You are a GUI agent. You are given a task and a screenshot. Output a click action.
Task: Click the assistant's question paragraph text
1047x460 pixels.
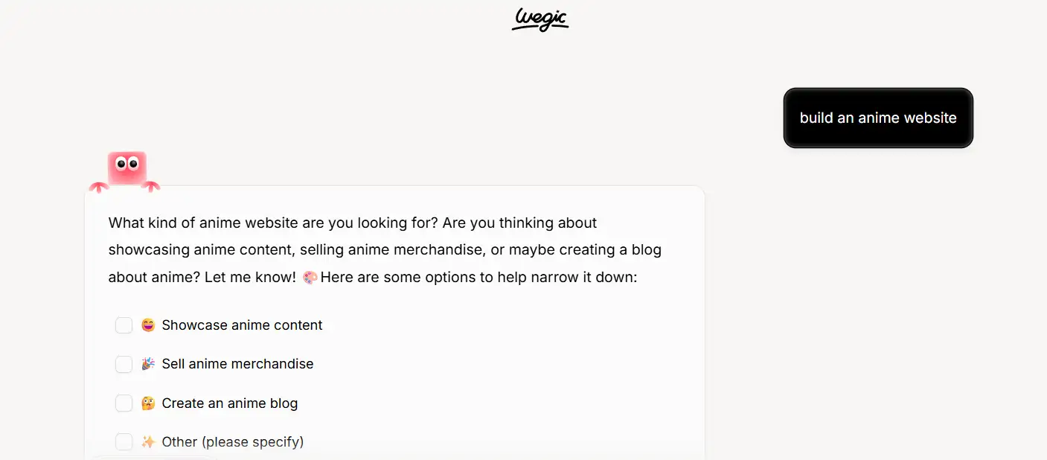(385, 250)
